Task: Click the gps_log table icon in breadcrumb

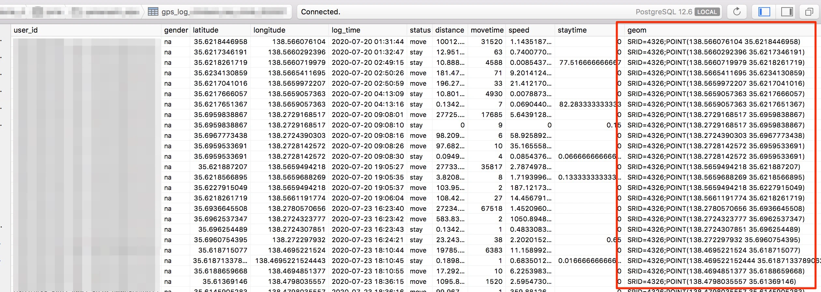Action: point(153,12)
